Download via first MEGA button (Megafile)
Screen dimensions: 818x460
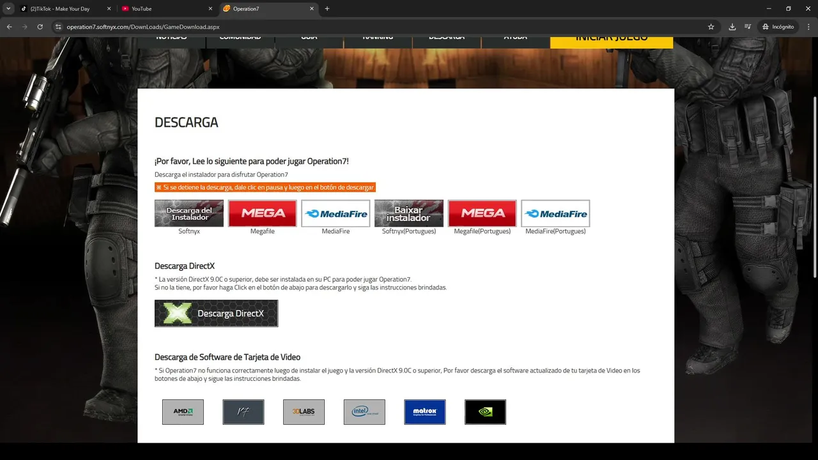pos(263,213)
